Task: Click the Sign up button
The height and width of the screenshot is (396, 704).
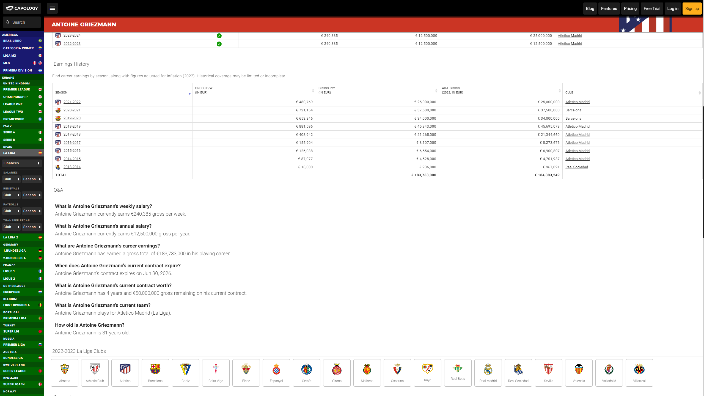Action: [692, 9]
